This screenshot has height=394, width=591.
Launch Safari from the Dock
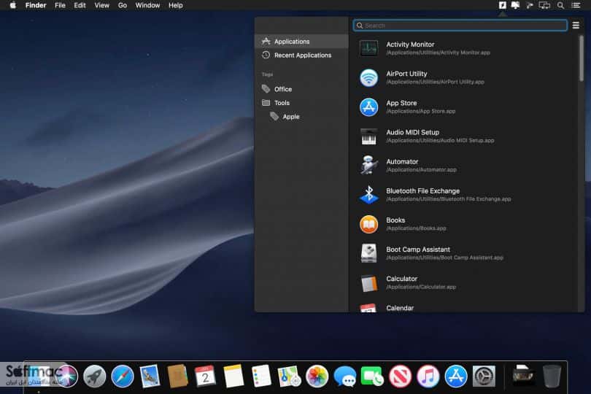coord(122,376)
